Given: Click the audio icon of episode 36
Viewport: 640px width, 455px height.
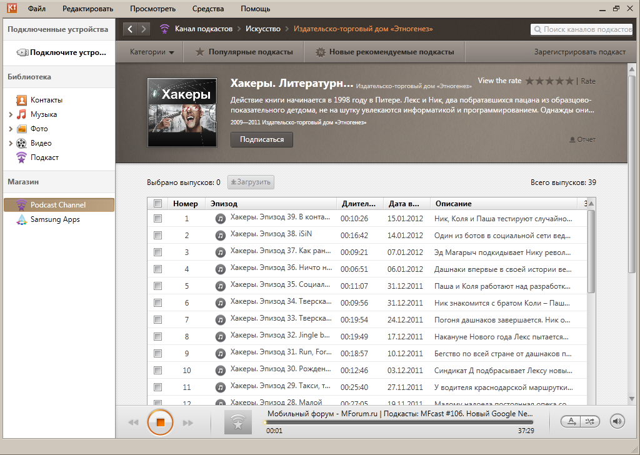Looking at the screenshot, I should click(x=221, y=269).
